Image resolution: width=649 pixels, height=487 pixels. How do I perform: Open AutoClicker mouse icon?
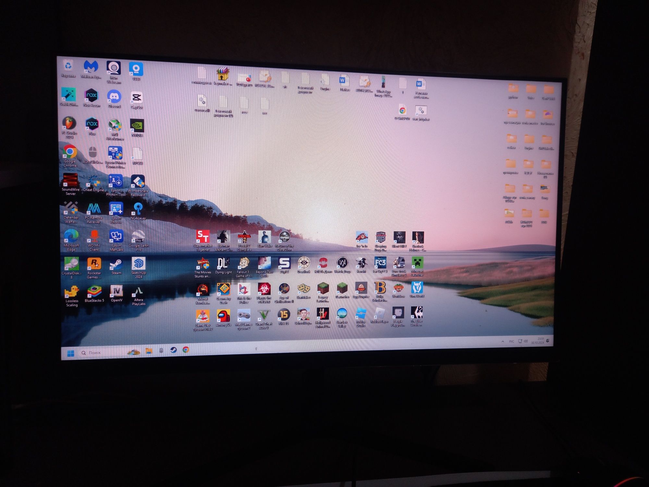click(93, 155)
